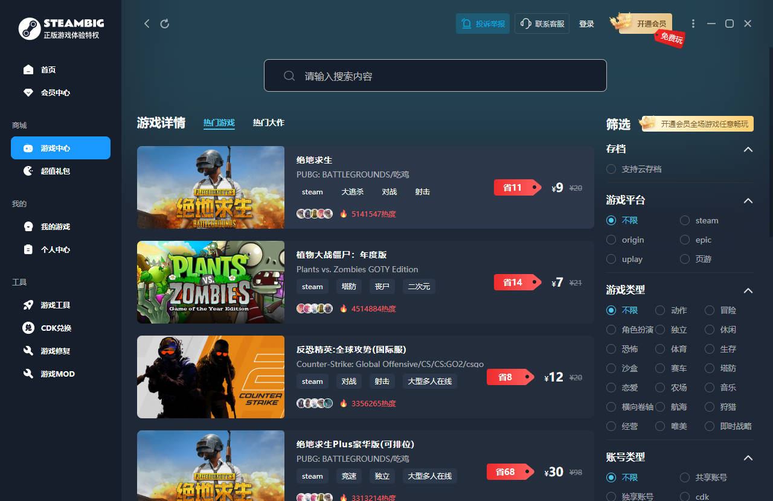Screen dimensions: 773x501
Task: Click the flame icon next to 3356265热度
Action: click(x=344, y=403)
